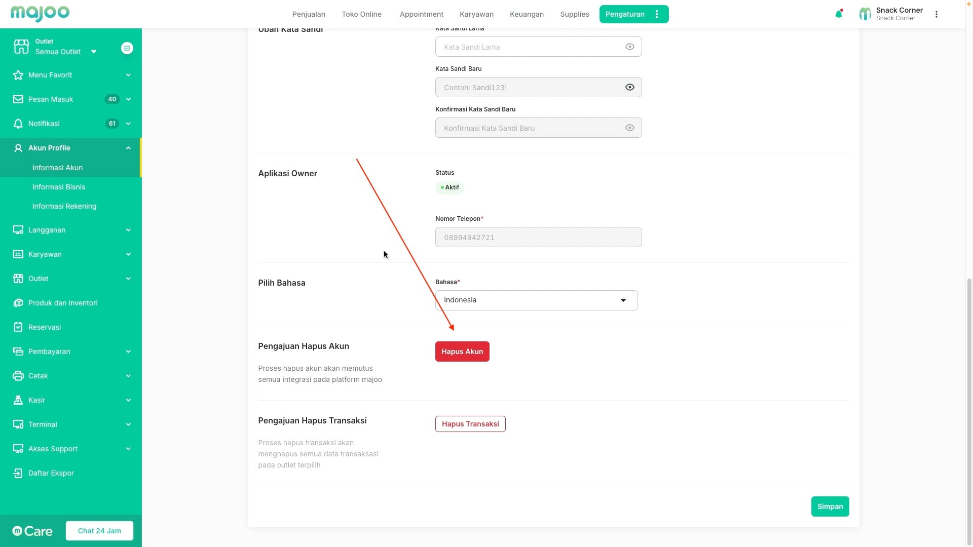973x547 pixels.
Task: Click the majoo logo
Action: (40, 14)
